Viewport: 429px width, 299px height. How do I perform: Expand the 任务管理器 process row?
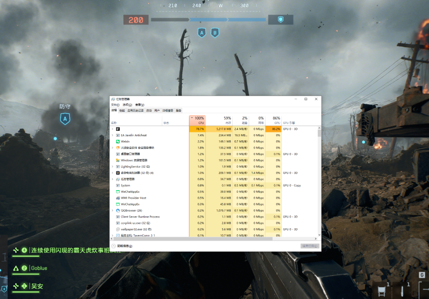coord(113,179)
